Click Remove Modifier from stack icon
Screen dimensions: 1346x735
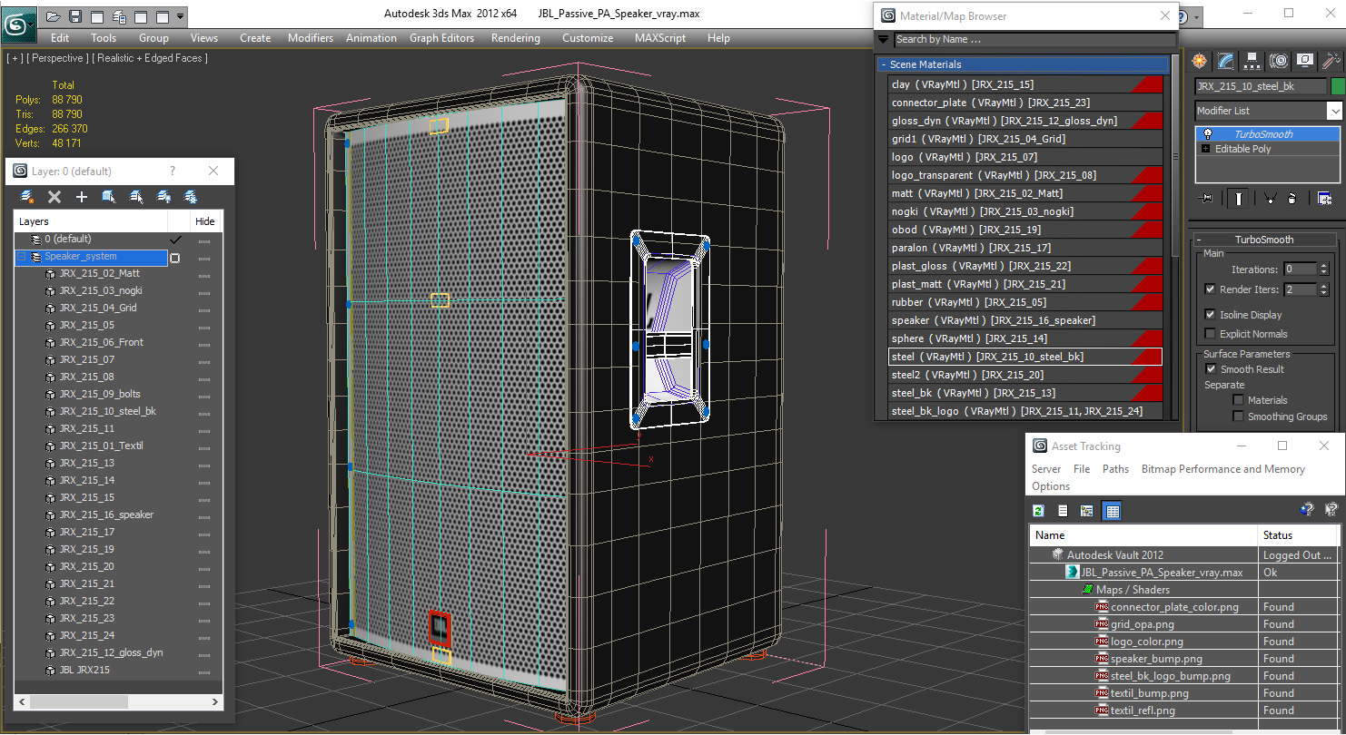[1292, 198]
